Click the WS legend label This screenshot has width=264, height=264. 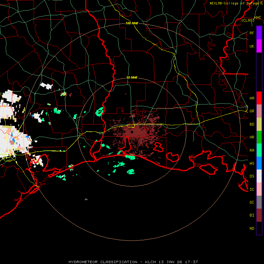[252, 163]
